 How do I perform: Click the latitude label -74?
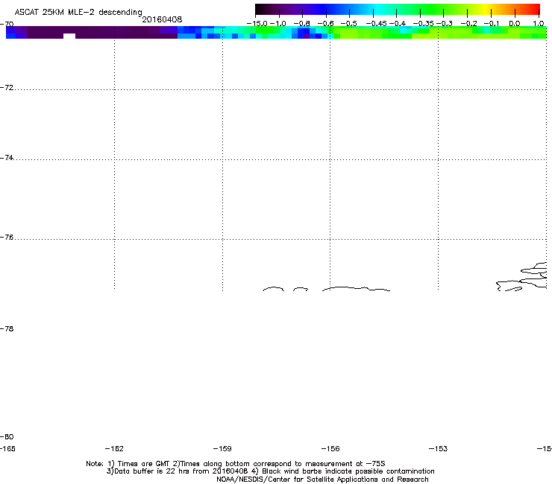[7, 158]
